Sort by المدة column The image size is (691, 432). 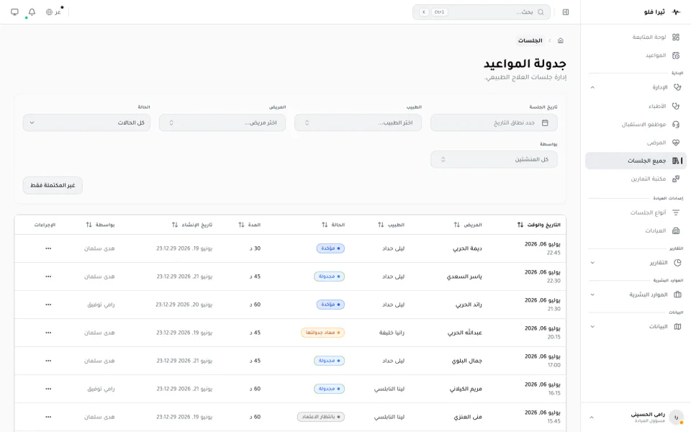tap(250, 225)
